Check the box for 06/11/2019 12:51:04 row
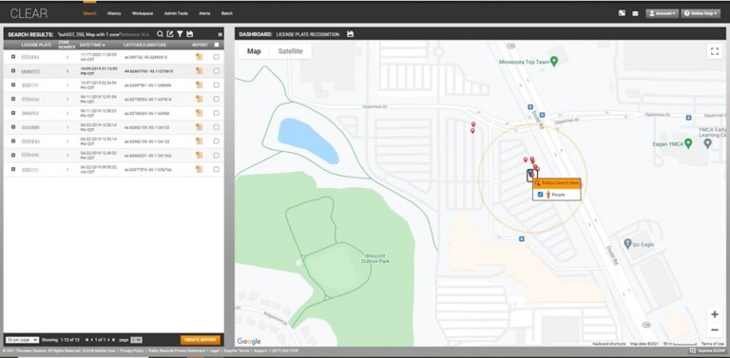 216,99
